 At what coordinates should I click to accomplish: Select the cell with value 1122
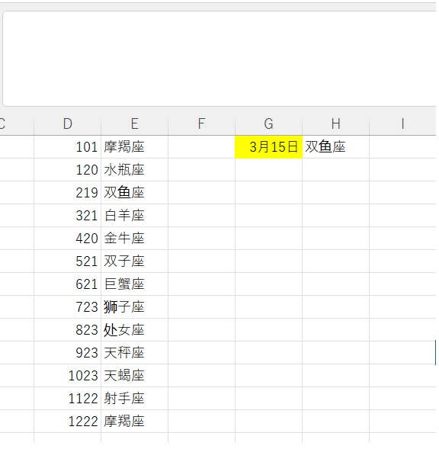(x=68, y=399)
